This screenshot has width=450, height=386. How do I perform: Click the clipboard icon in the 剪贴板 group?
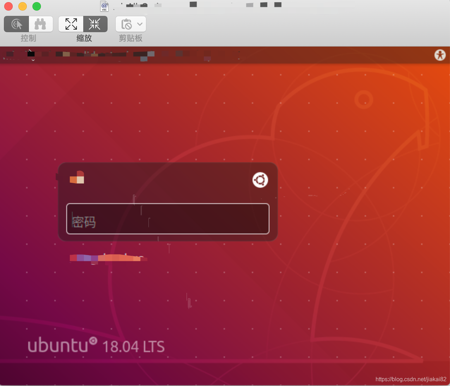point(127,24)
